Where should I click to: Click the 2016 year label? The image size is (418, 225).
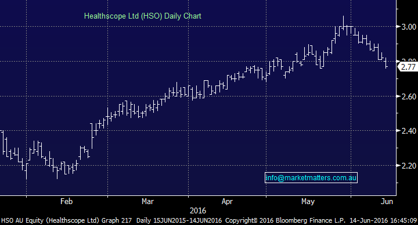(x=198, y=211)
